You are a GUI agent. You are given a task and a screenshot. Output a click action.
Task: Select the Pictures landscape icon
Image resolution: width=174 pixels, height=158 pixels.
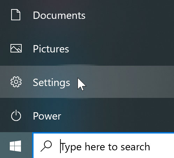click(16, 48)
